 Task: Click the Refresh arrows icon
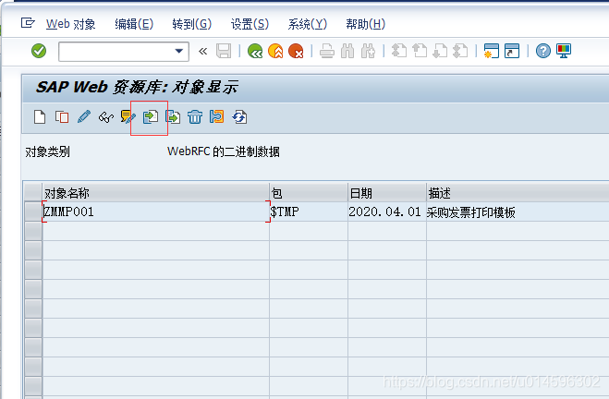click(x=239, y=116)
